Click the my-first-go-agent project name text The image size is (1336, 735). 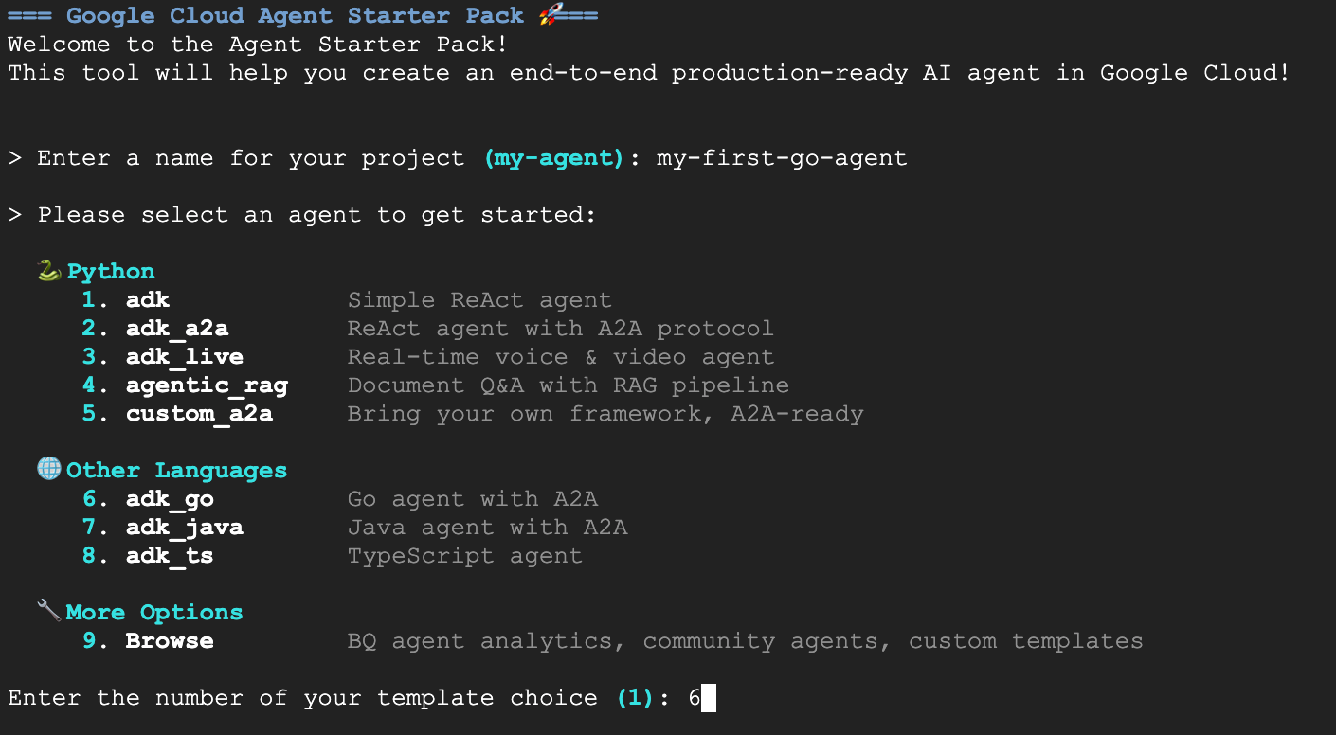782,158
